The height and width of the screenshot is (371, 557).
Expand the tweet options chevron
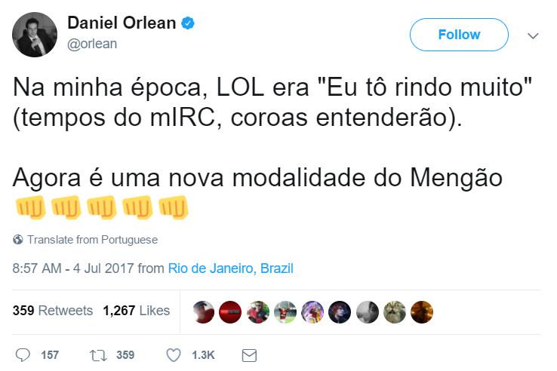532,35
